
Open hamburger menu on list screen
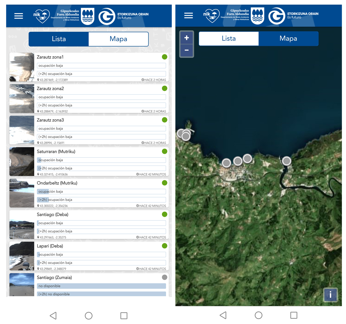click(18, 16)
